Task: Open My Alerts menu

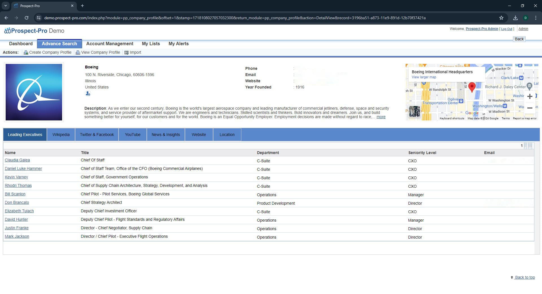Action: (178, 44)
